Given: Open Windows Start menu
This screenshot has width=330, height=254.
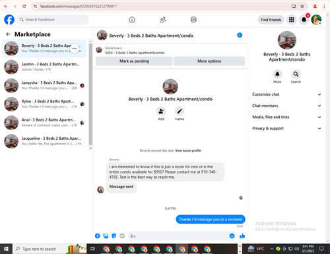Looking at the screenshot, I should (6, 249).
